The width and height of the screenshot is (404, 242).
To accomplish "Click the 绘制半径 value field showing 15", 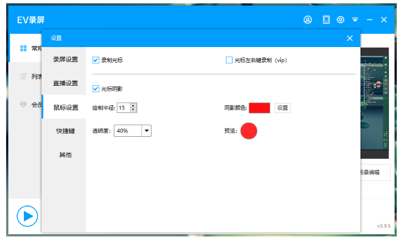I will point(123,108).
